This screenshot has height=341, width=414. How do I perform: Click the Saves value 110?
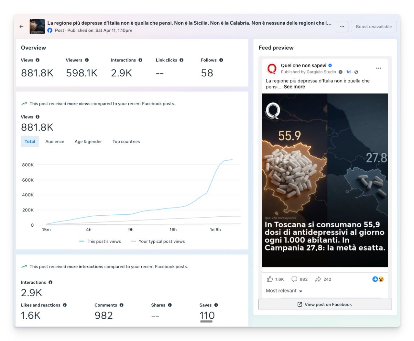[x=207, y=315]
